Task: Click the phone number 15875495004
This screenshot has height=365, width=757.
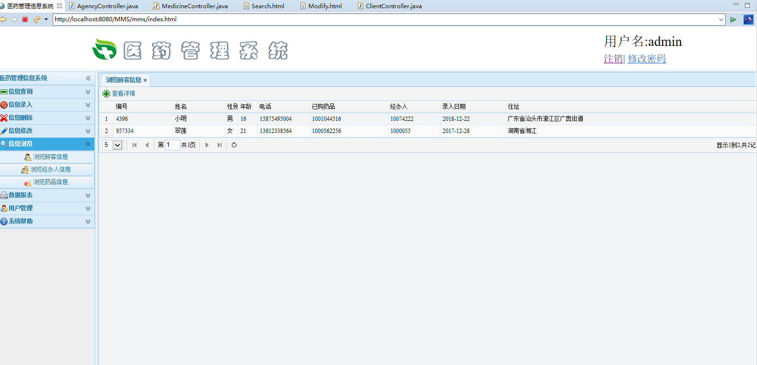Action: (x=276, y=119)
